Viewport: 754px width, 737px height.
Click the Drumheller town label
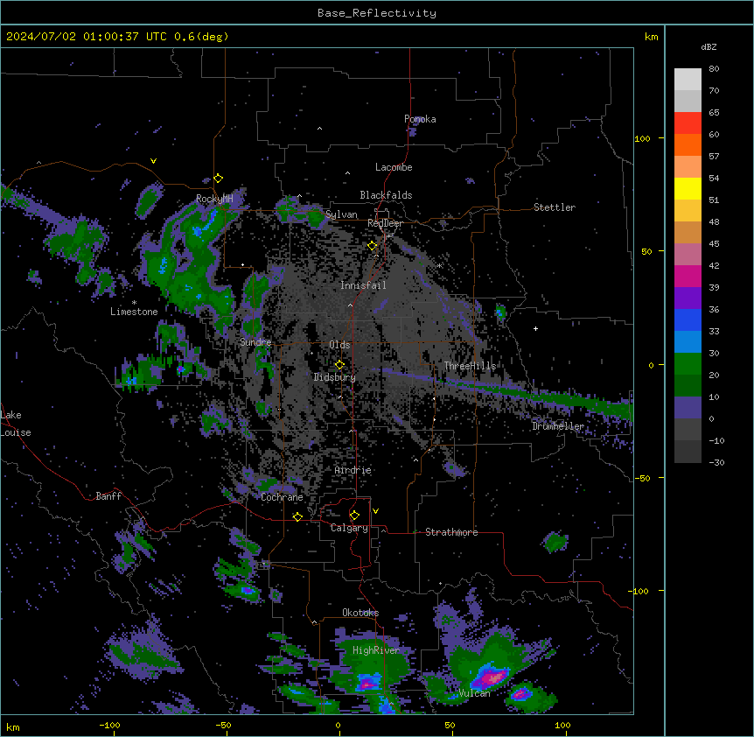tap(558, 426)
